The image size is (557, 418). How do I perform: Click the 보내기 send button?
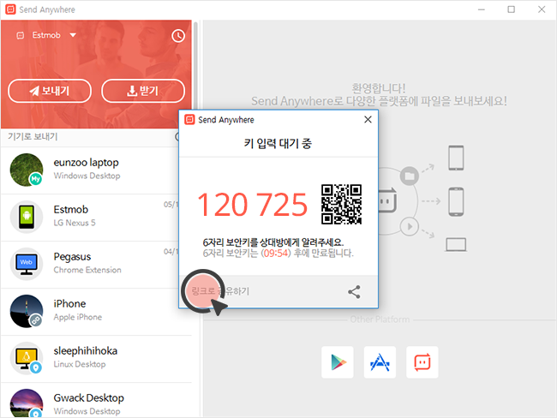[50, 91]
